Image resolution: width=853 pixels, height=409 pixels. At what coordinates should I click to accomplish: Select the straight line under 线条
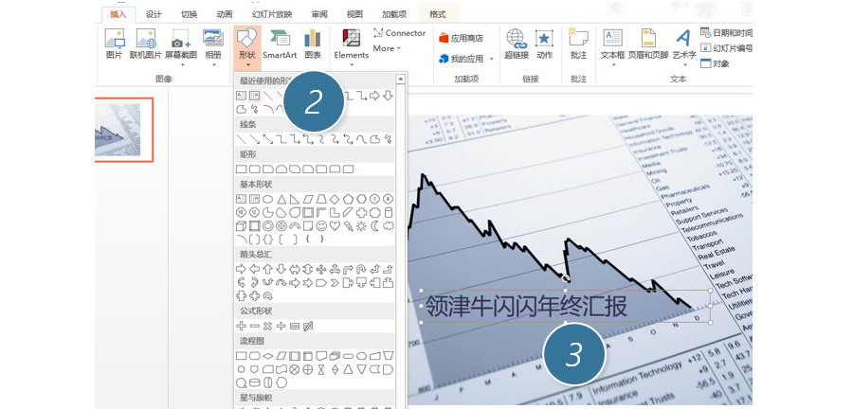(x=241, y=139)
